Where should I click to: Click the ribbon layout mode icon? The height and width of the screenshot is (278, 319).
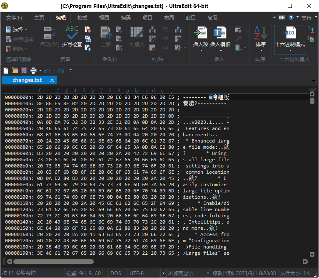click(282, 18)
